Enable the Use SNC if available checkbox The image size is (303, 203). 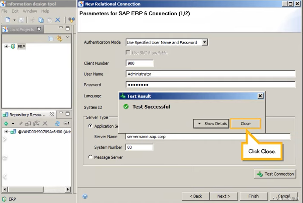coord(128,52)
